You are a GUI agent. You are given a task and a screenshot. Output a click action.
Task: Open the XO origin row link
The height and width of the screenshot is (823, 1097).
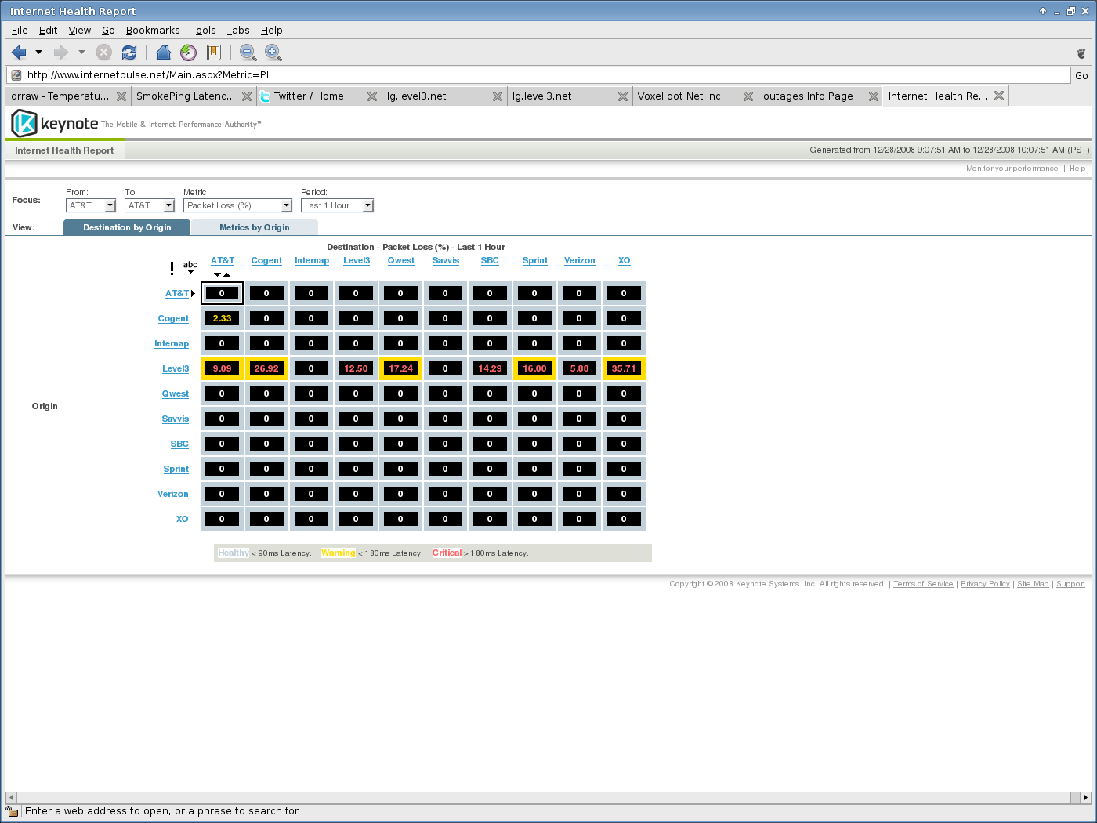183,519
